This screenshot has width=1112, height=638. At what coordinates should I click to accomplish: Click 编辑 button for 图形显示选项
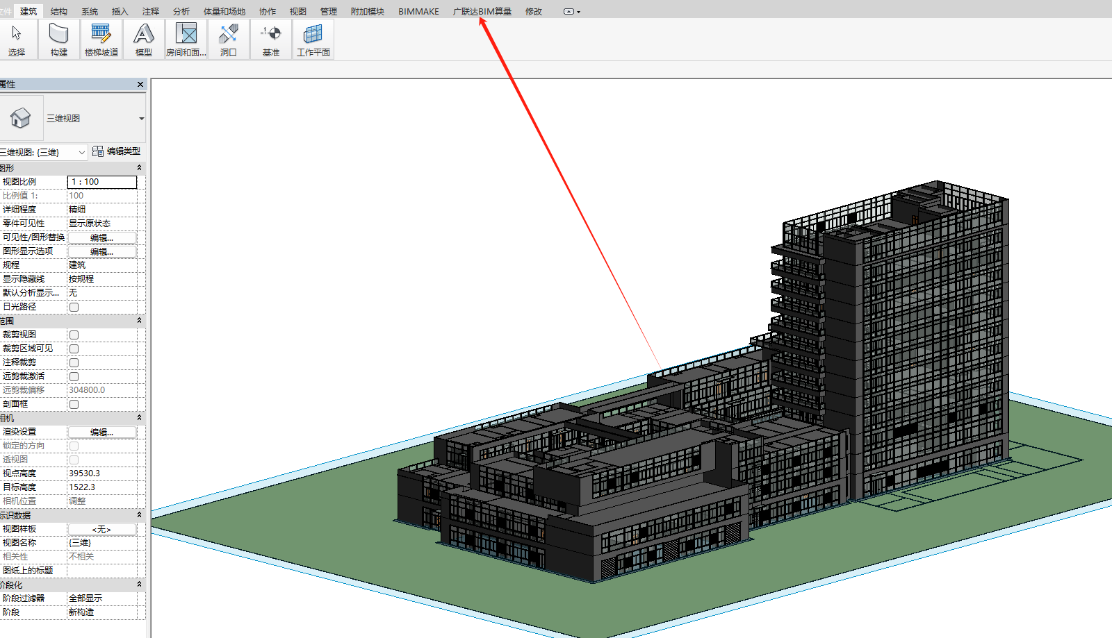102,251
